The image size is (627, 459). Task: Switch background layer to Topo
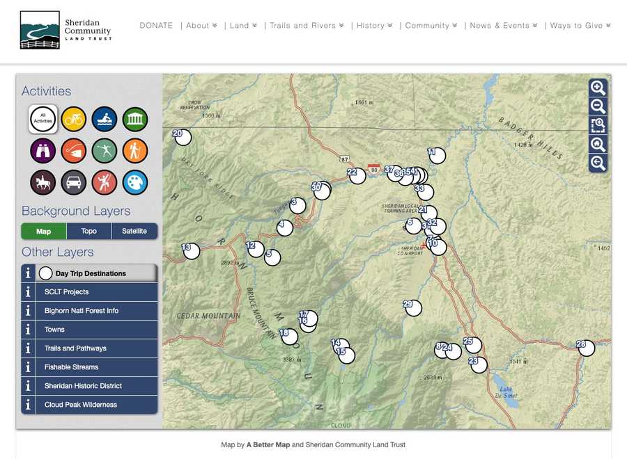click(x=88, y=231)
